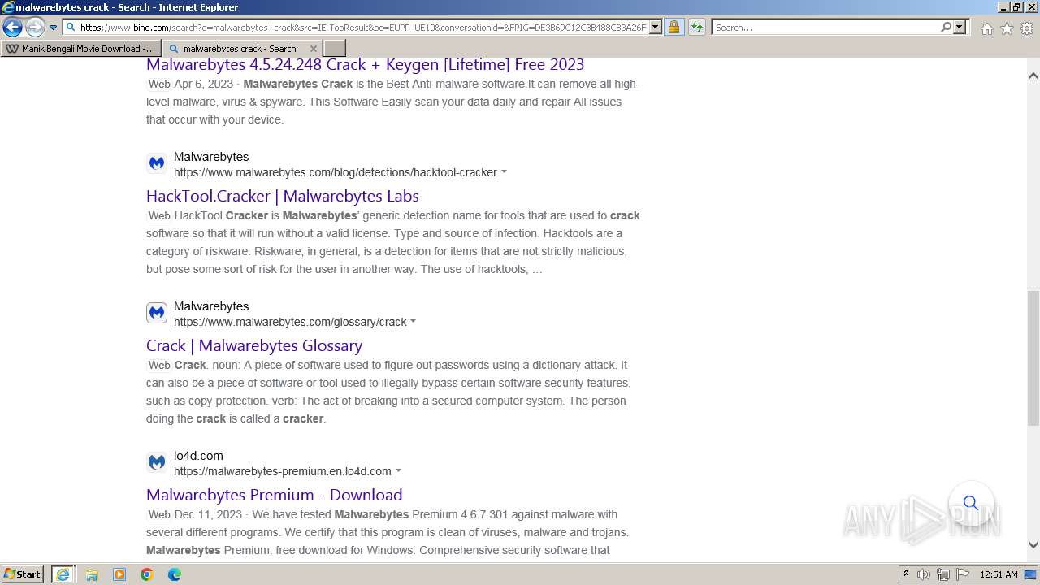Open recent pages dropdown beside Forward button
Viewport: 1040px width, 585px height.
[53, 27]
